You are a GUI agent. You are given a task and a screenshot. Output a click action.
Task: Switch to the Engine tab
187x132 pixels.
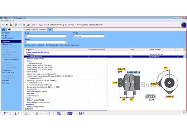27,30
